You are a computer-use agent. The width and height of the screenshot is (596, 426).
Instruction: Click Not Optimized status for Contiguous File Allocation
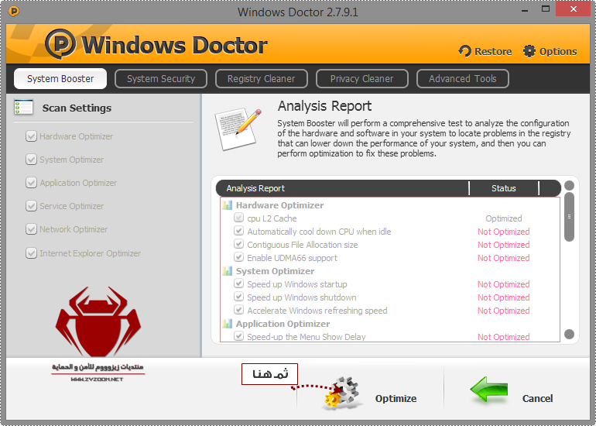click(x=504, y=245)
